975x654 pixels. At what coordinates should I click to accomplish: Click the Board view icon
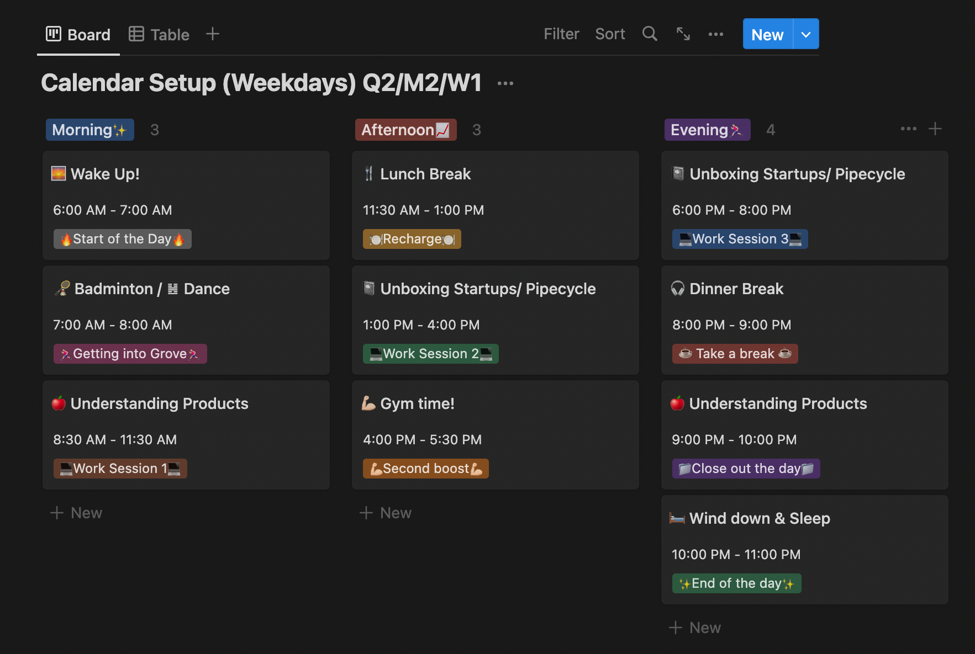(54, 34)
